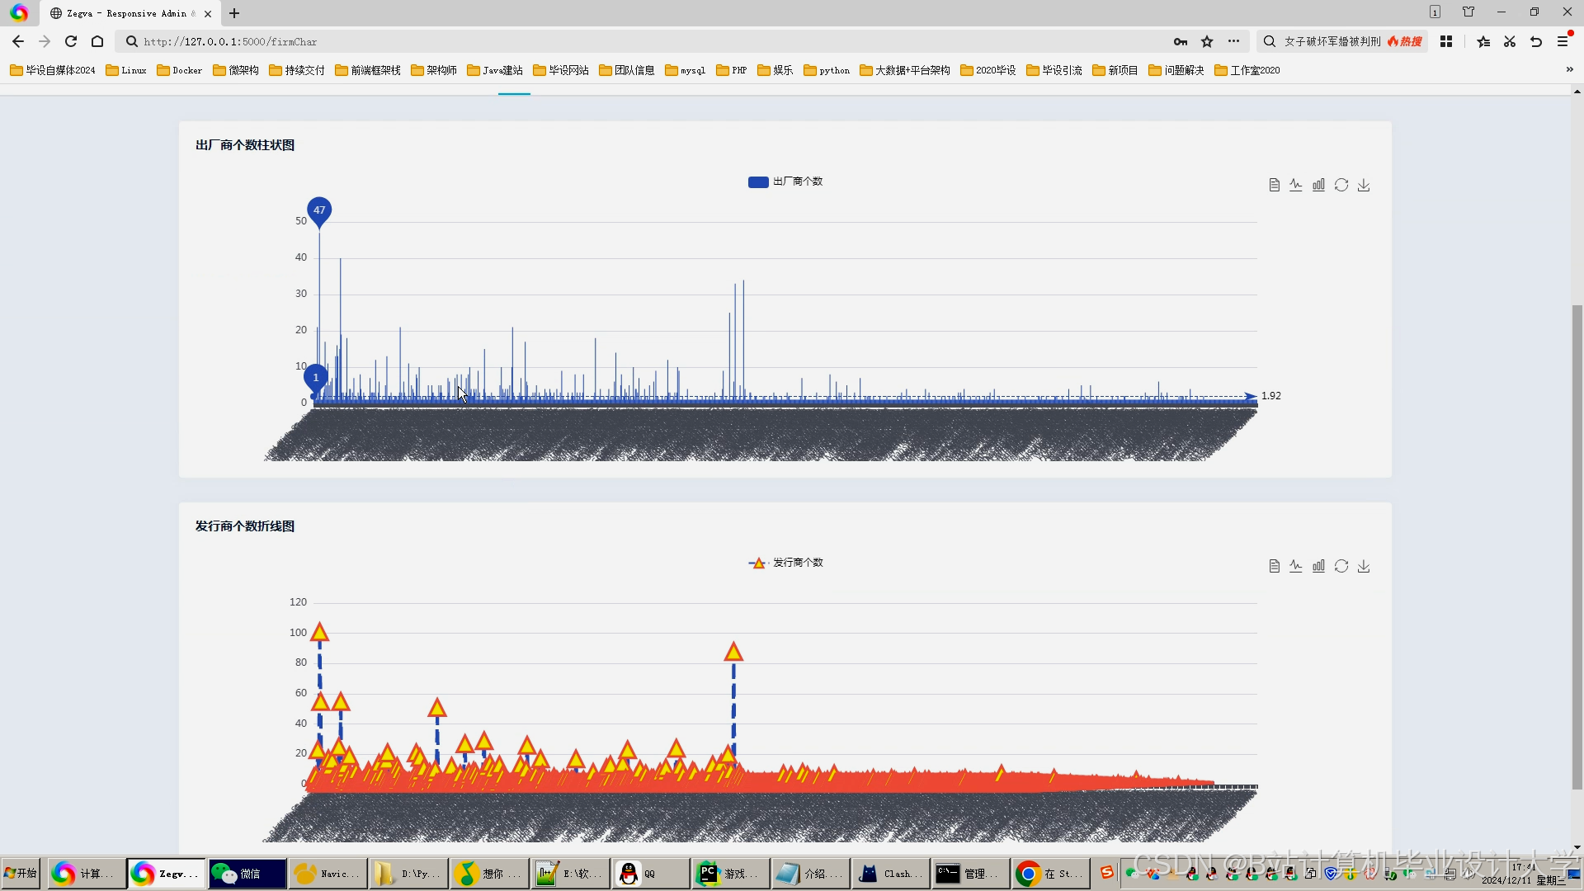This screenshot has width=1584, height=891.
Task: Bookmark this page with star icon
Action: (1207, 41)
